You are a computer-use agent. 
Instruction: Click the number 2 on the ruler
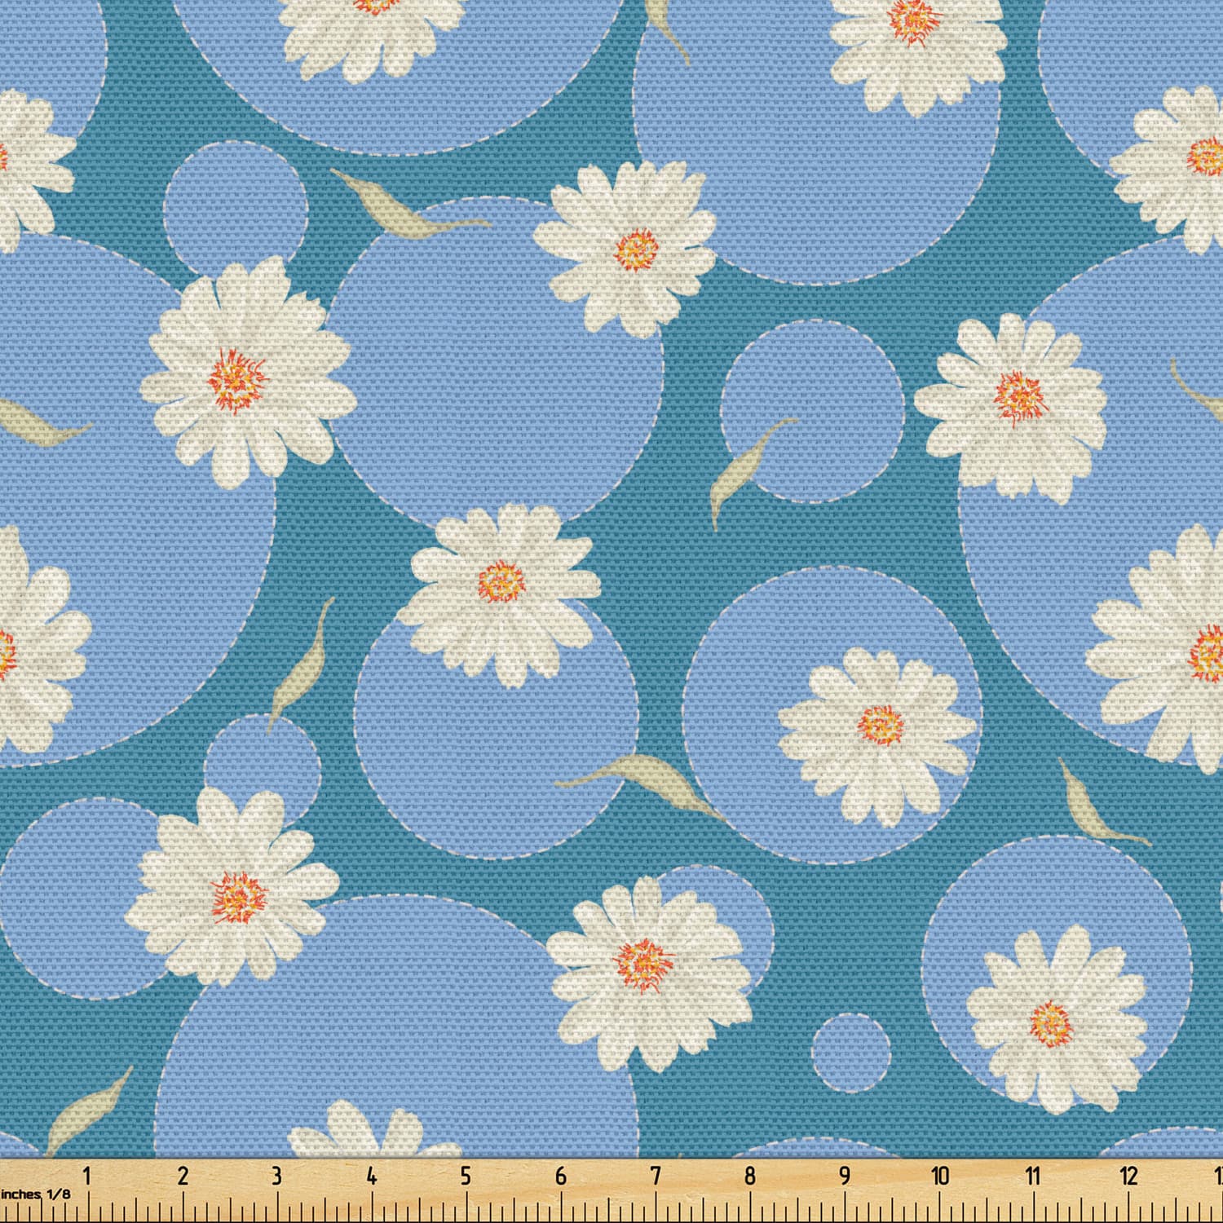click(x=183, y=1176)
